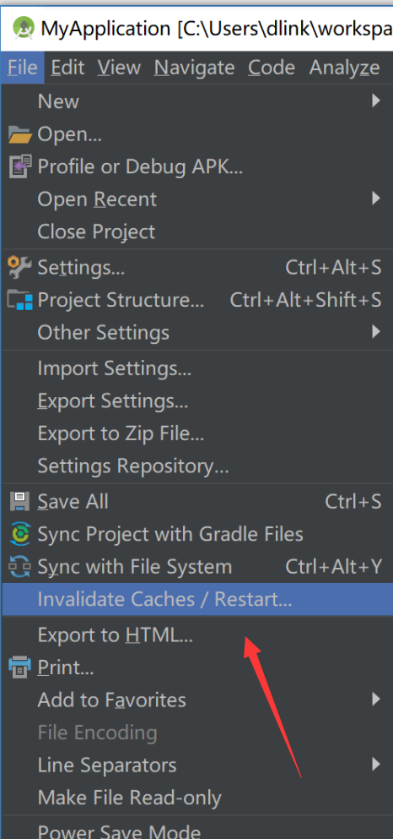Screen dimensions: 393x839
Task: Click the Profile or Debug APK icon
Action: [x=20, y=167]
